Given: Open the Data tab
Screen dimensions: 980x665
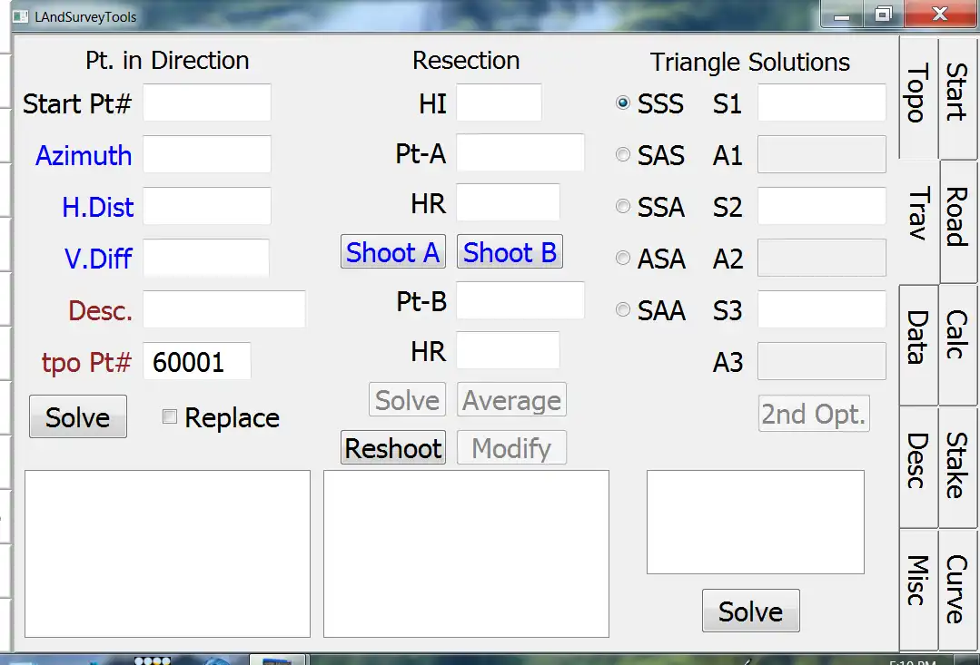Looking at the screenshot, I should pos(917,338).
